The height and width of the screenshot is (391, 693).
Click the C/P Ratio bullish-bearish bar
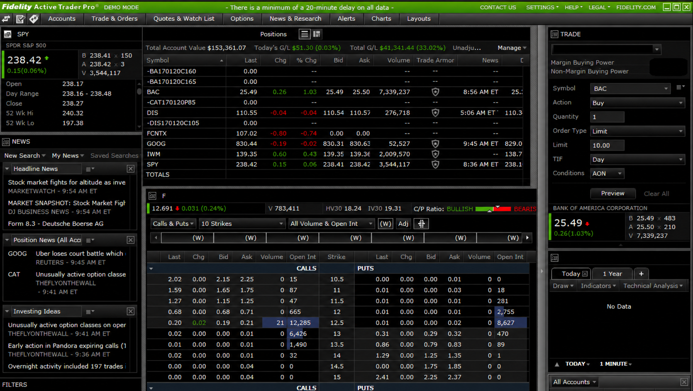point(493,209)
